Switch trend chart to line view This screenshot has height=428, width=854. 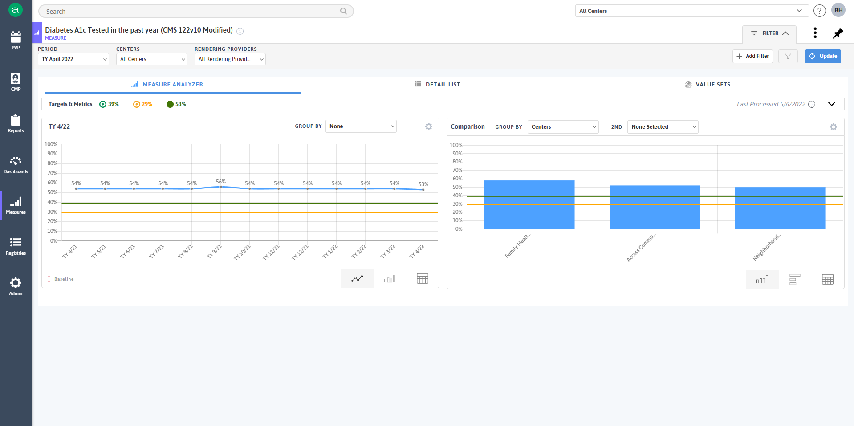[357, 279]
